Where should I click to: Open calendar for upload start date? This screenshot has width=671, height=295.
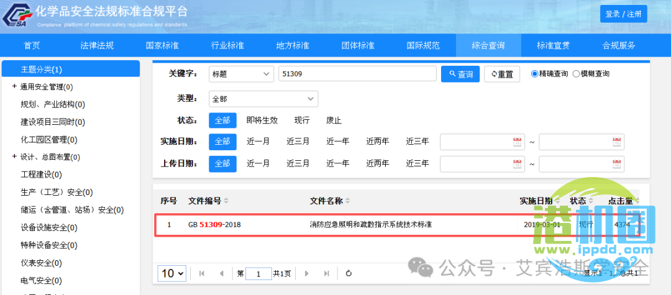pyautogui.click(x=518, y=164)
